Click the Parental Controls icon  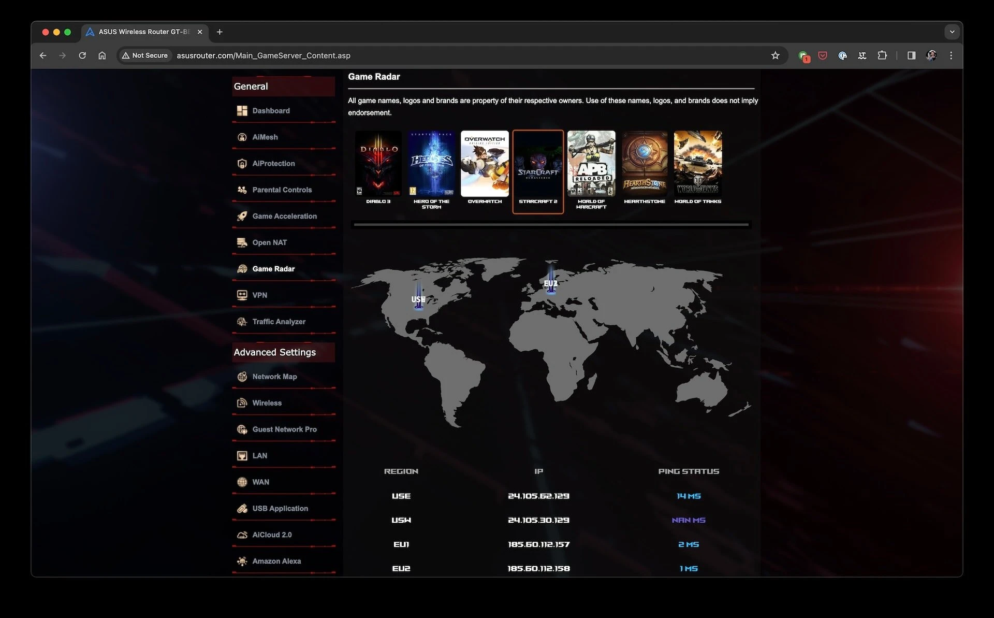click(242, 190)
